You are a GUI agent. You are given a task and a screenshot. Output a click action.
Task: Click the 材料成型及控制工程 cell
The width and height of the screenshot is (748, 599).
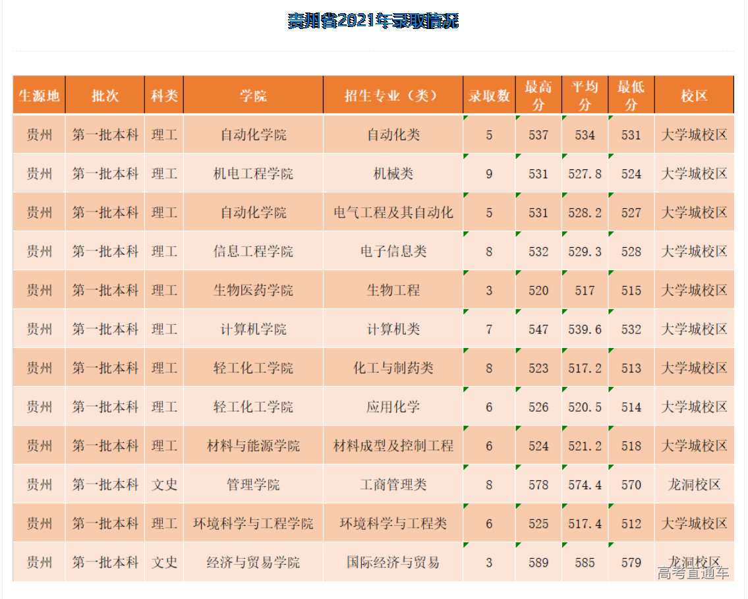393,446
